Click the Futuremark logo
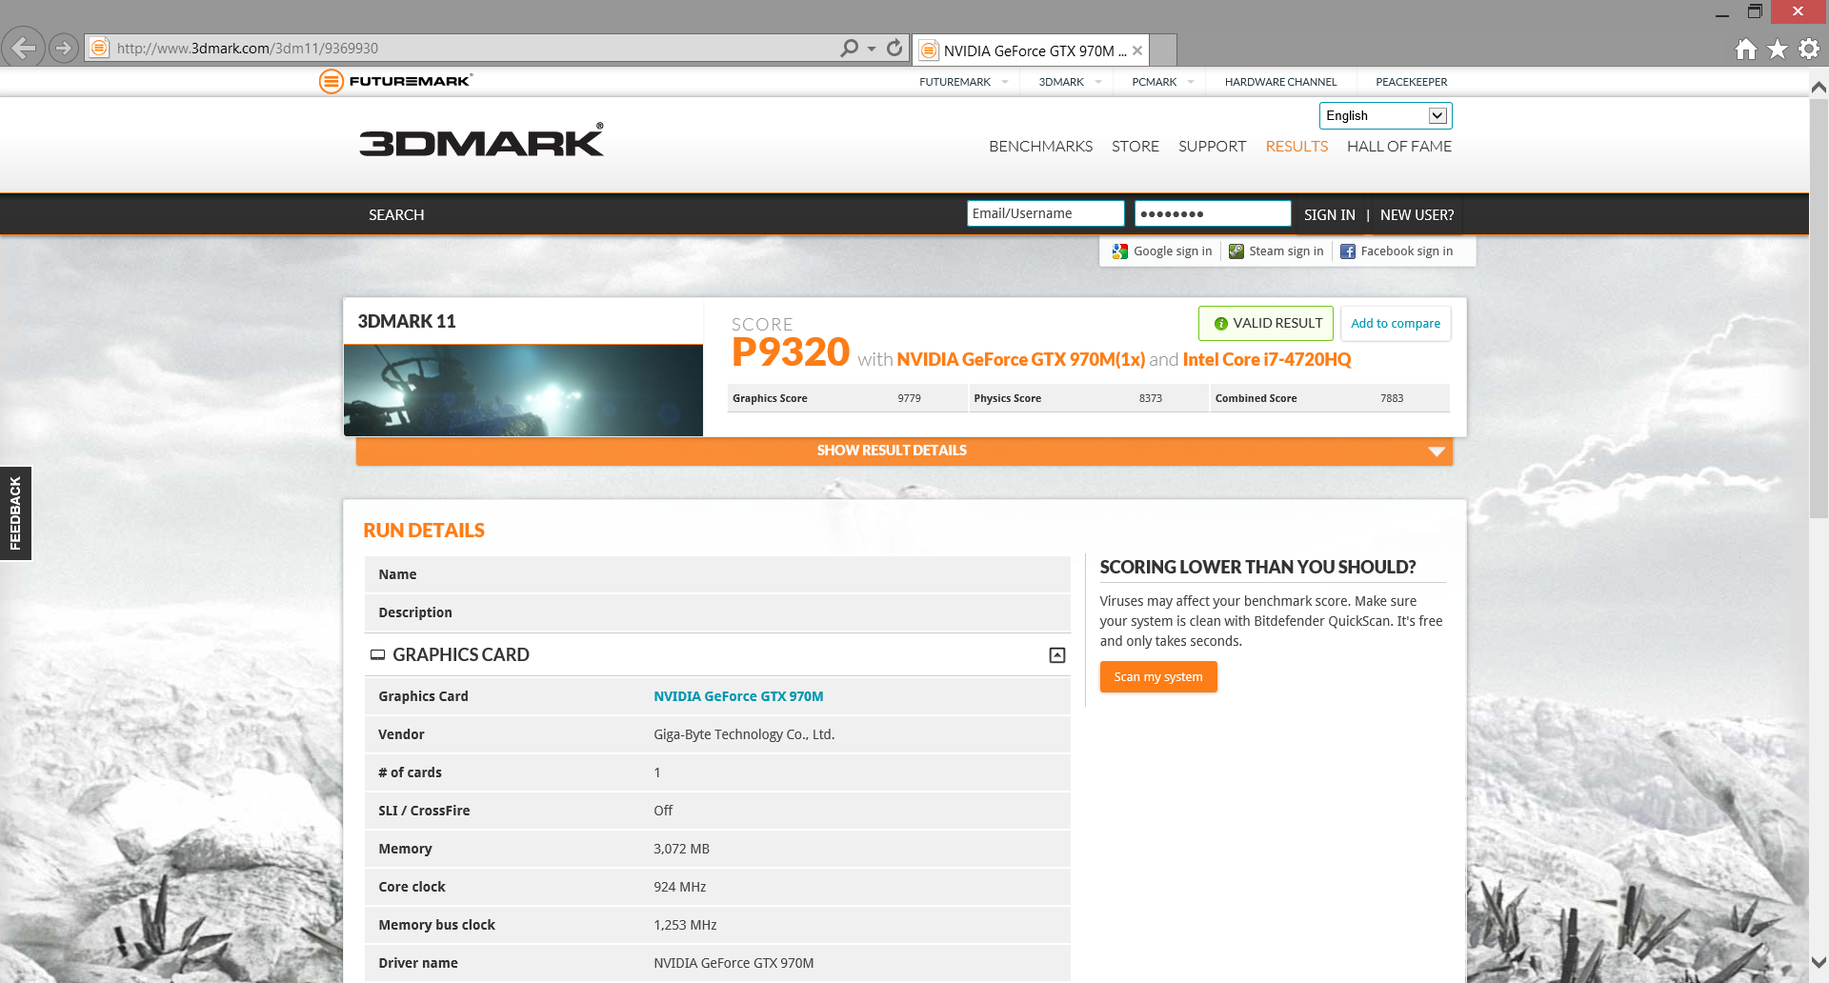 tap(395, 81)
